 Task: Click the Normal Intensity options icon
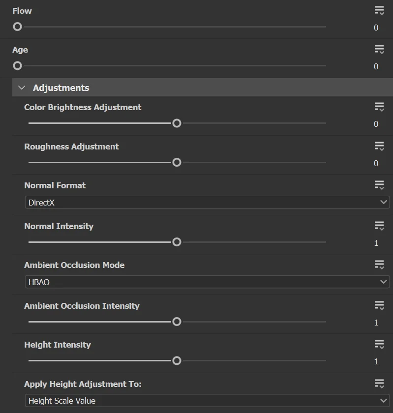point(379,226)
